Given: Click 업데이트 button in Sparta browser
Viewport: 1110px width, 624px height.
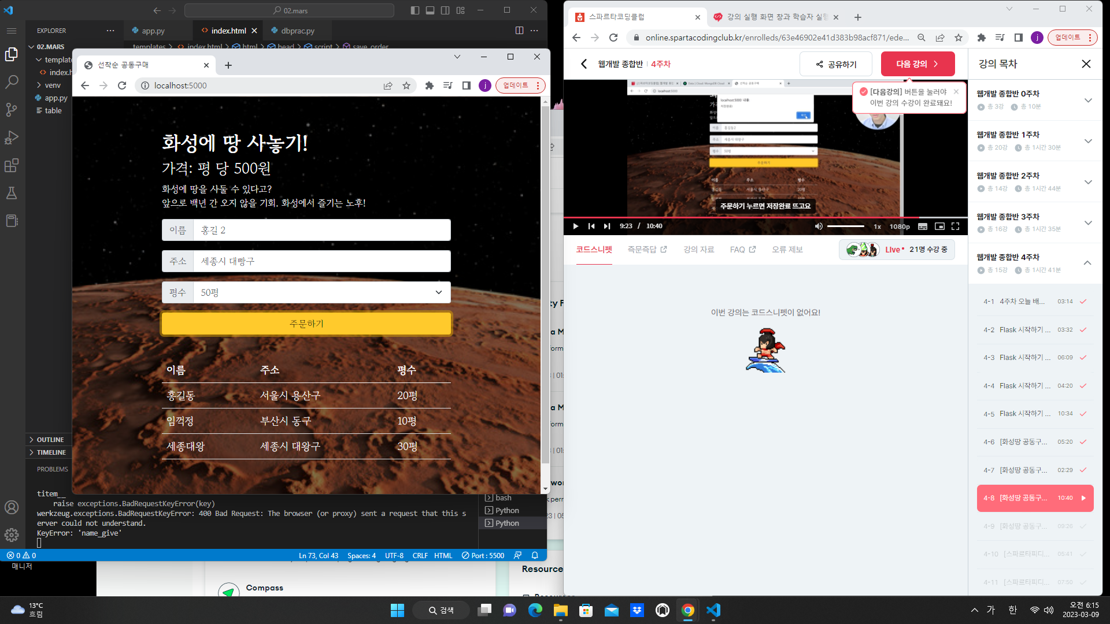Looking at the screenshot, I should coord(1072,38).
